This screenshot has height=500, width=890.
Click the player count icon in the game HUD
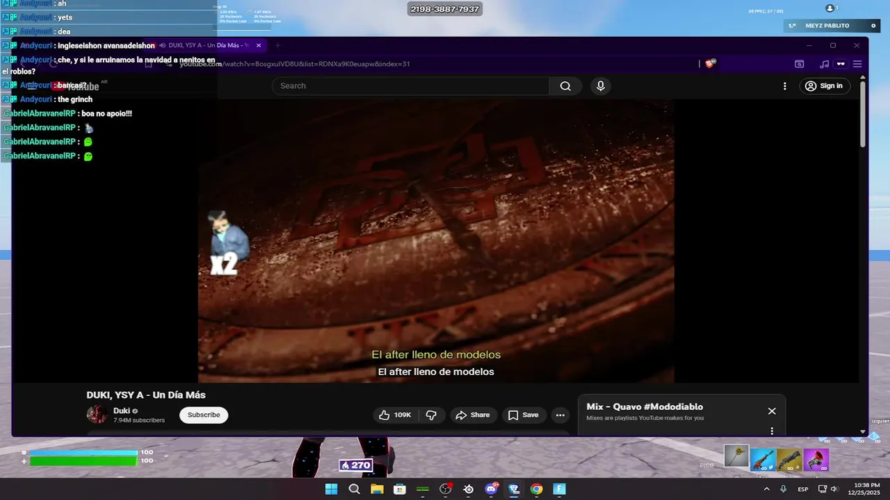pos(832,8)
